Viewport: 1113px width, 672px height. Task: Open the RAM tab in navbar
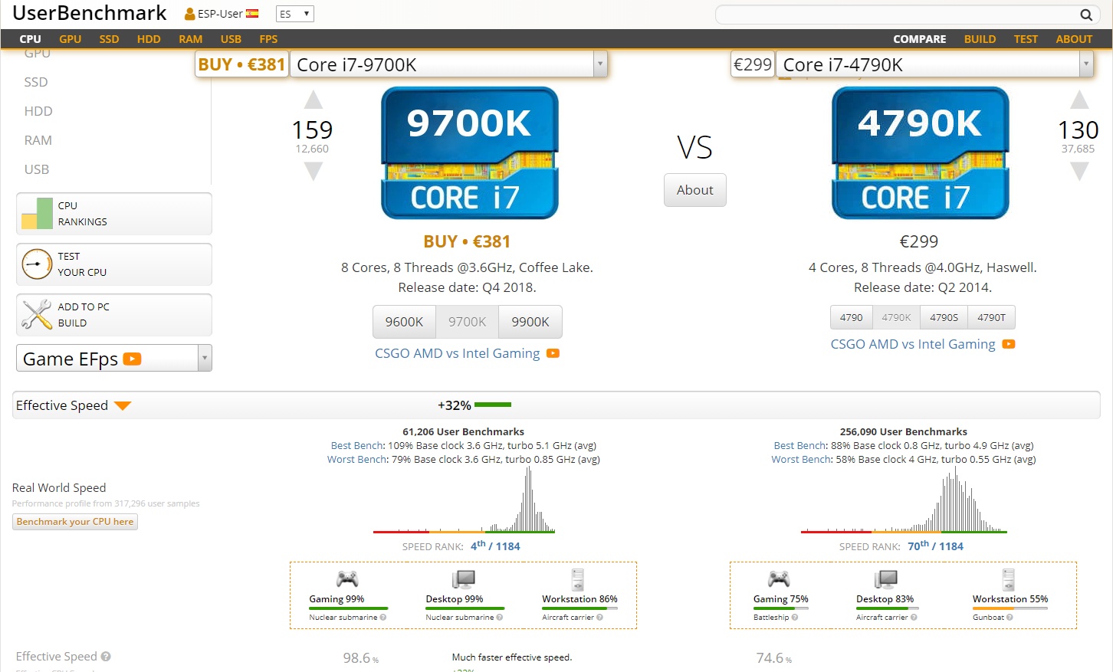coord(191,39)
